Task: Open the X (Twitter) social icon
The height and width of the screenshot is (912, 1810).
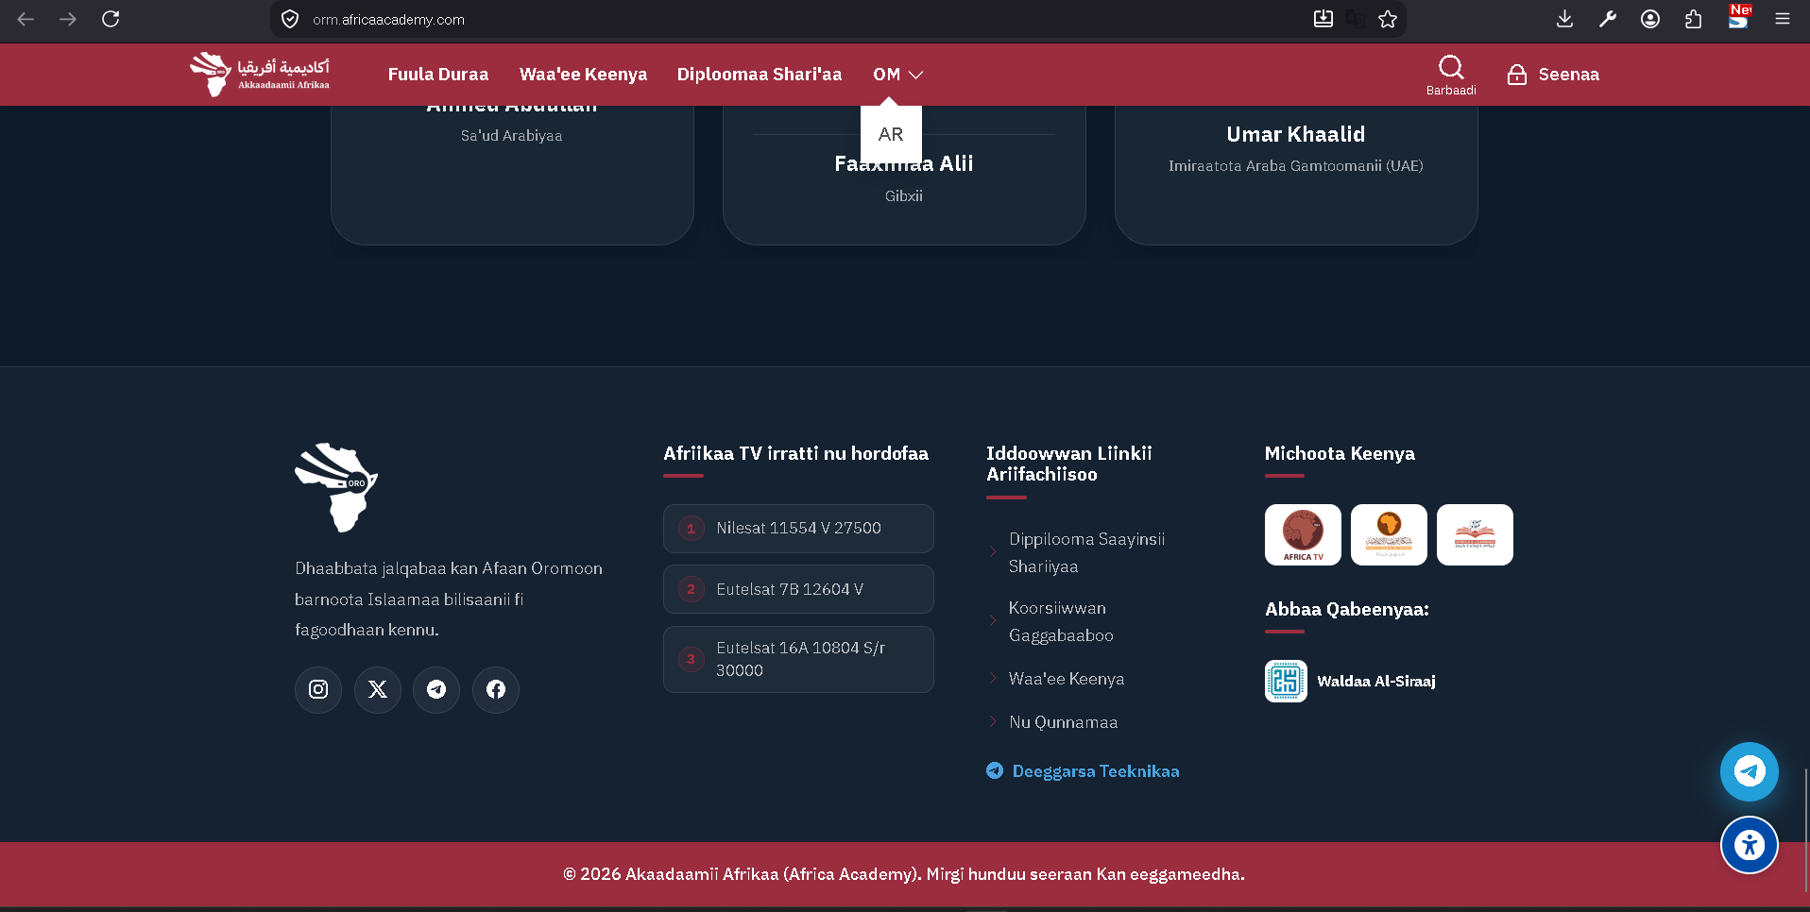Action: 378,689
